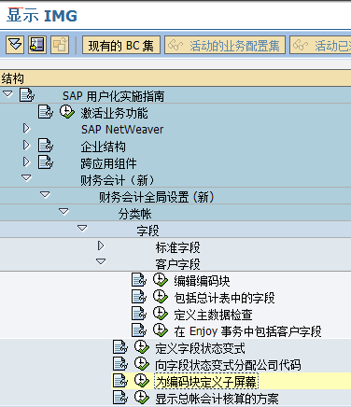Click 活动的业务配置集 button

[225, 45]
